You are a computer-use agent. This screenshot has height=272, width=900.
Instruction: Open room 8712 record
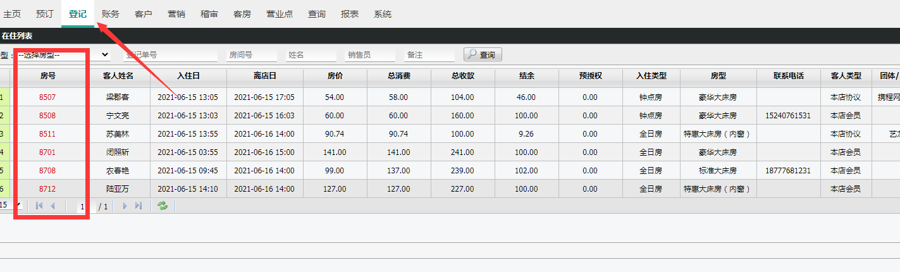47,189
